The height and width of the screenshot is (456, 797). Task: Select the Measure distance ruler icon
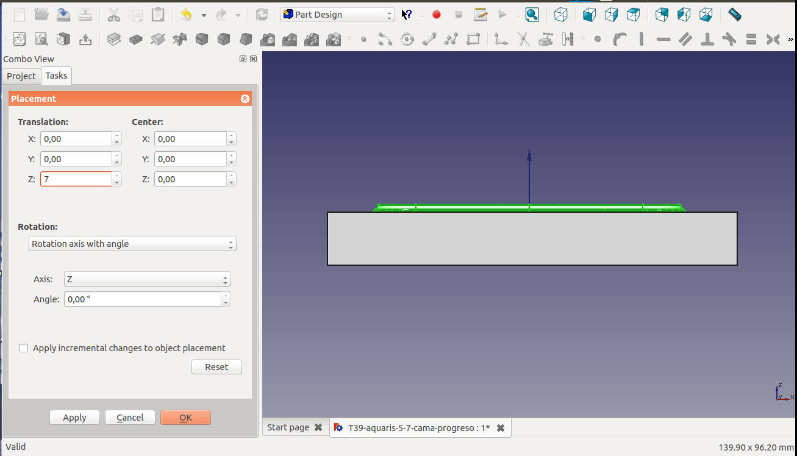[x=734, y=15]
